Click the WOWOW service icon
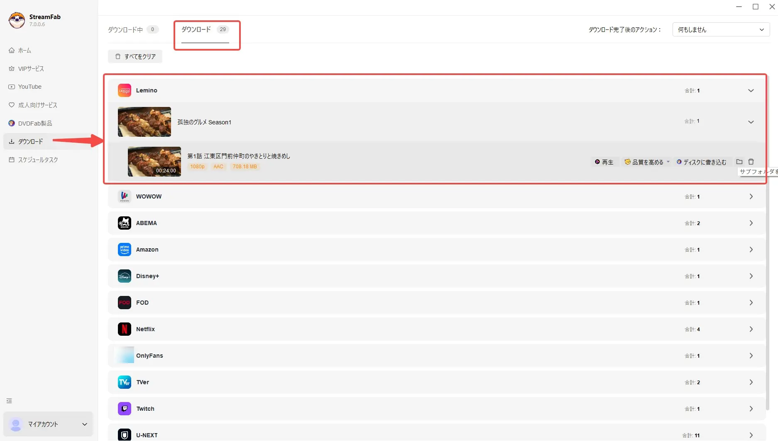Image resolution: width=778 pixels, height=441 pixels. pyautogui.click(x=125, y=196)
